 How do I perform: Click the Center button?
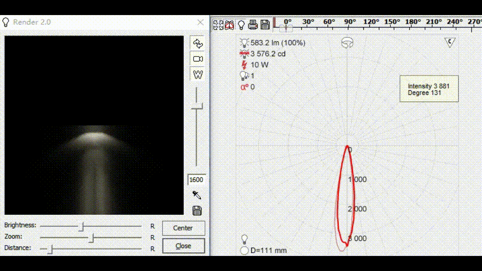pyautogui.click(x=183, y=228)
